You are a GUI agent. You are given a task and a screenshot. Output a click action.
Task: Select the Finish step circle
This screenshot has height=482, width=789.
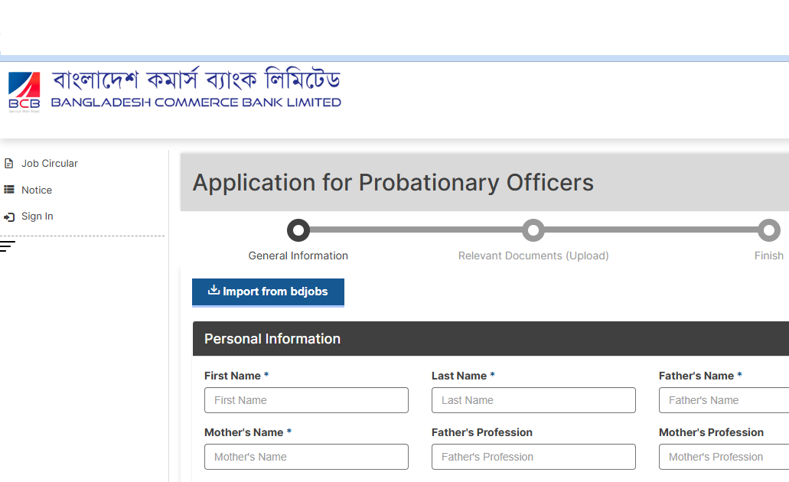769,230
